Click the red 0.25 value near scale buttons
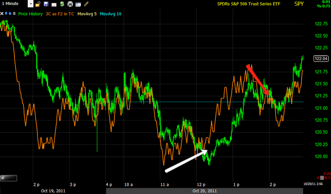Screen dimensions: 331x194 coord(327,174)
